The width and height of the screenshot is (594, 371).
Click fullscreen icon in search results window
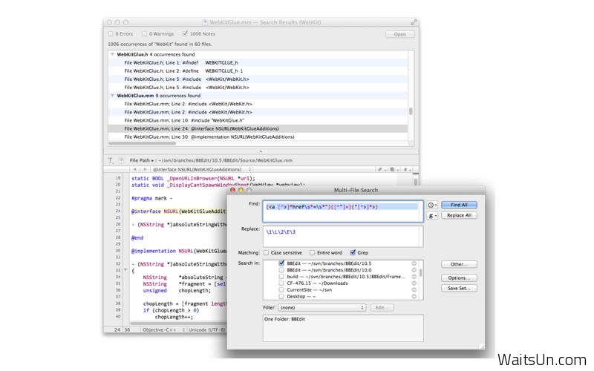(414, 22)
